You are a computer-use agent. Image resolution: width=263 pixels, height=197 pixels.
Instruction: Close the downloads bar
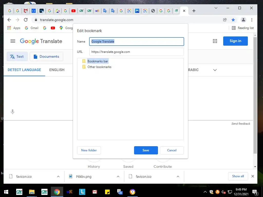pos(253,176)
